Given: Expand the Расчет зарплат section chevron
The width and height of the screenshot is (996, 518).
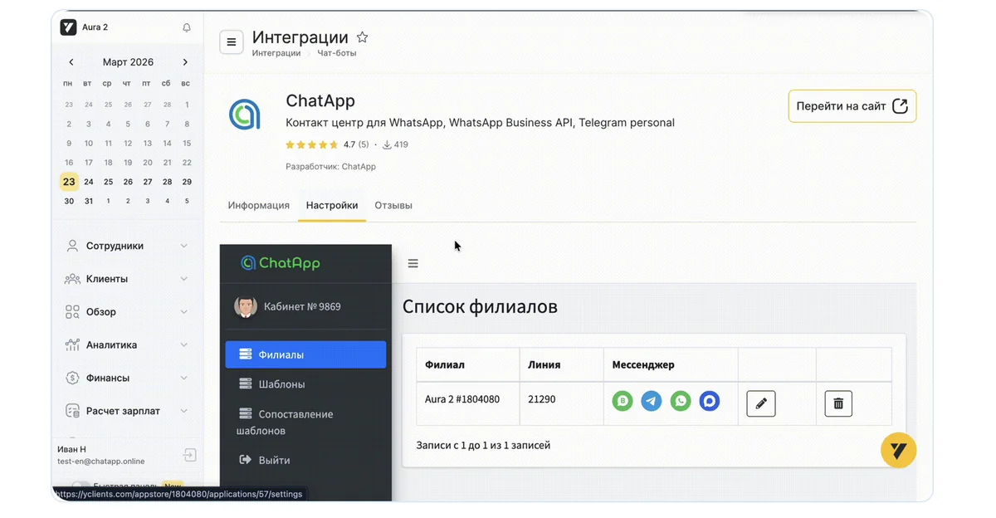Looking at the screenshot, I should 184,411.
